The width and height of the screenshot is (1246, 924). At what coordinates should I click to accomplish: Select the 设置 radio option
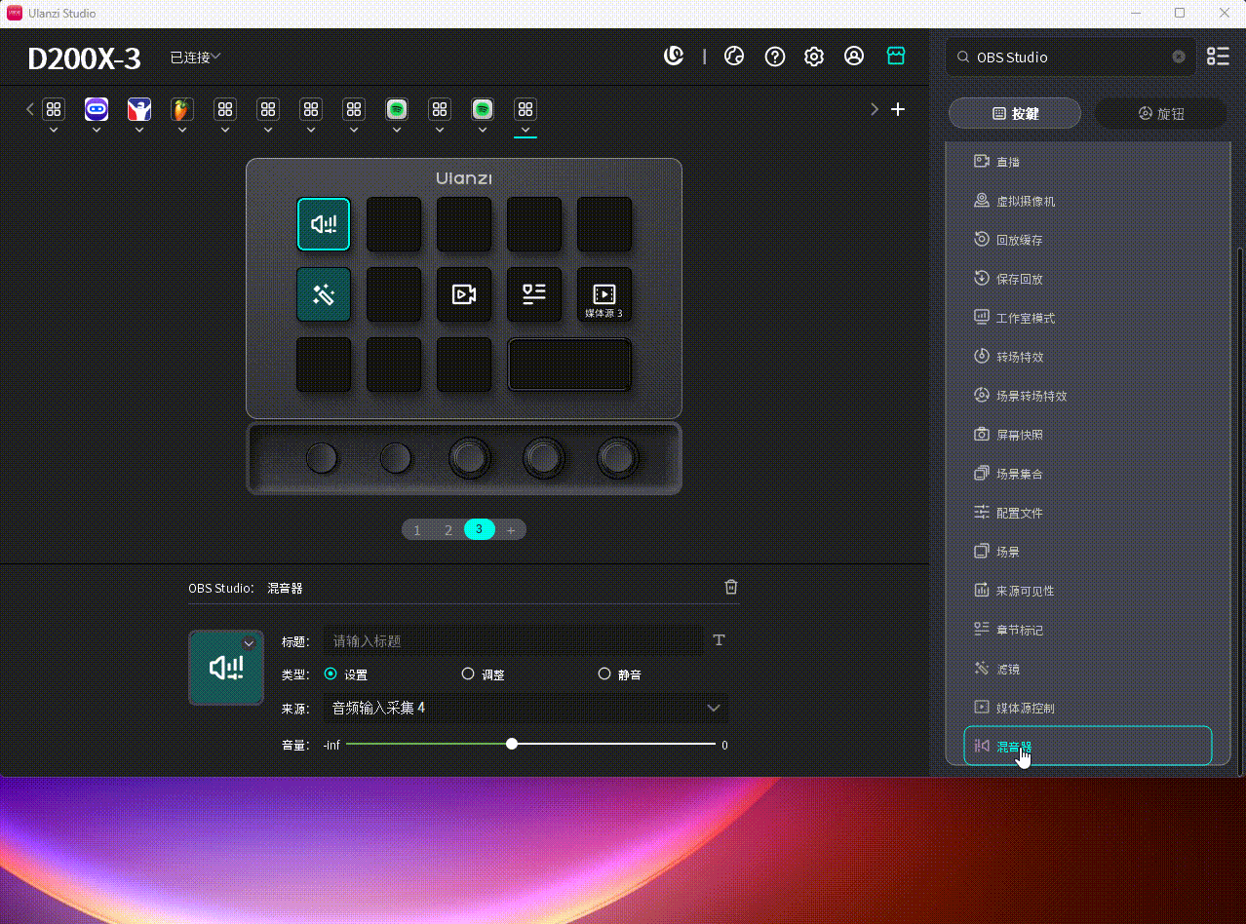tap(331, 674)
